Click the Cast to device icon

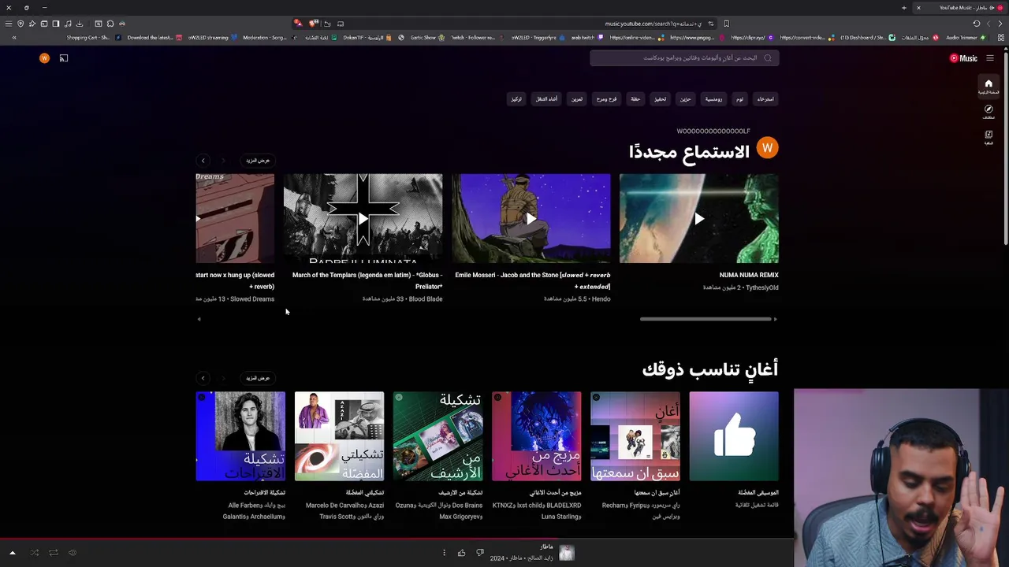(x=64, y=58)
